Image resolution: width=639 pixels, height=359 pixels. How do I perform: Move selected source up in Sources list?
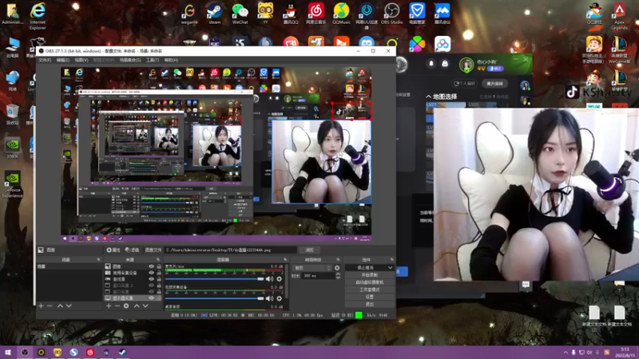137,306
